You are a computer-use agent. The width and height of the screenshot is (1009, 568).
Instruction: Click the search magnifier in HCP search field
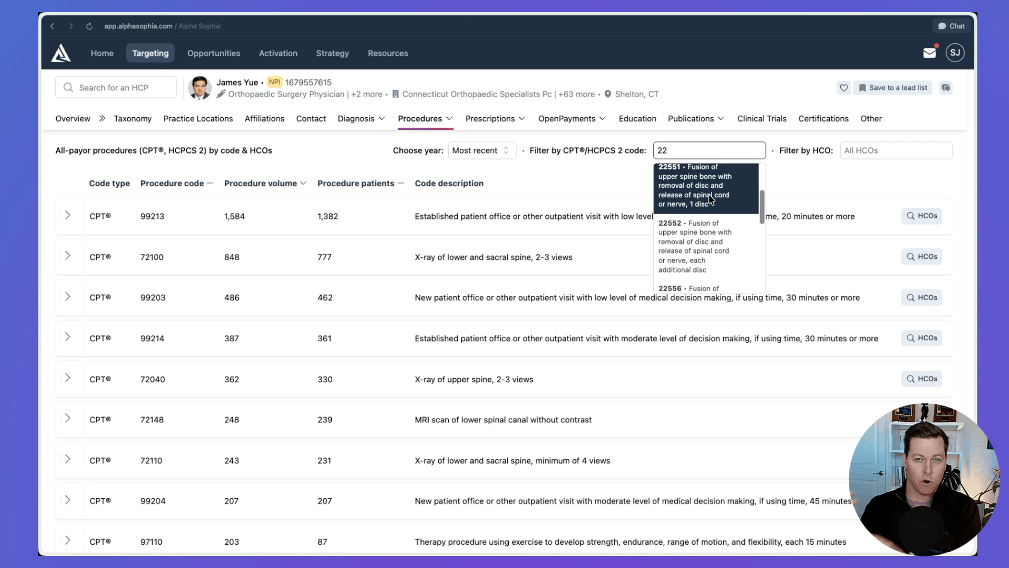point(68,87)
